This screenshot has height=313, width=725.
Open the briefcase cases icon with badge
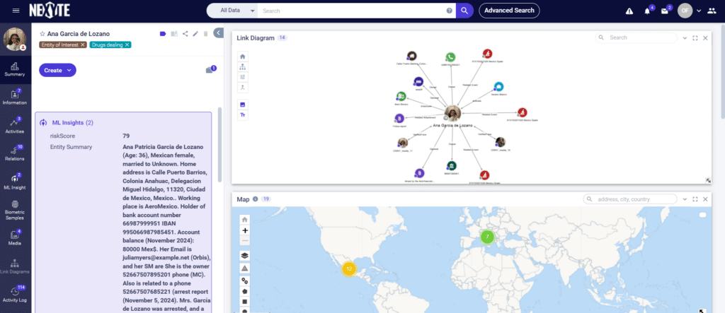pyautogui.click(x=210, y=70)
